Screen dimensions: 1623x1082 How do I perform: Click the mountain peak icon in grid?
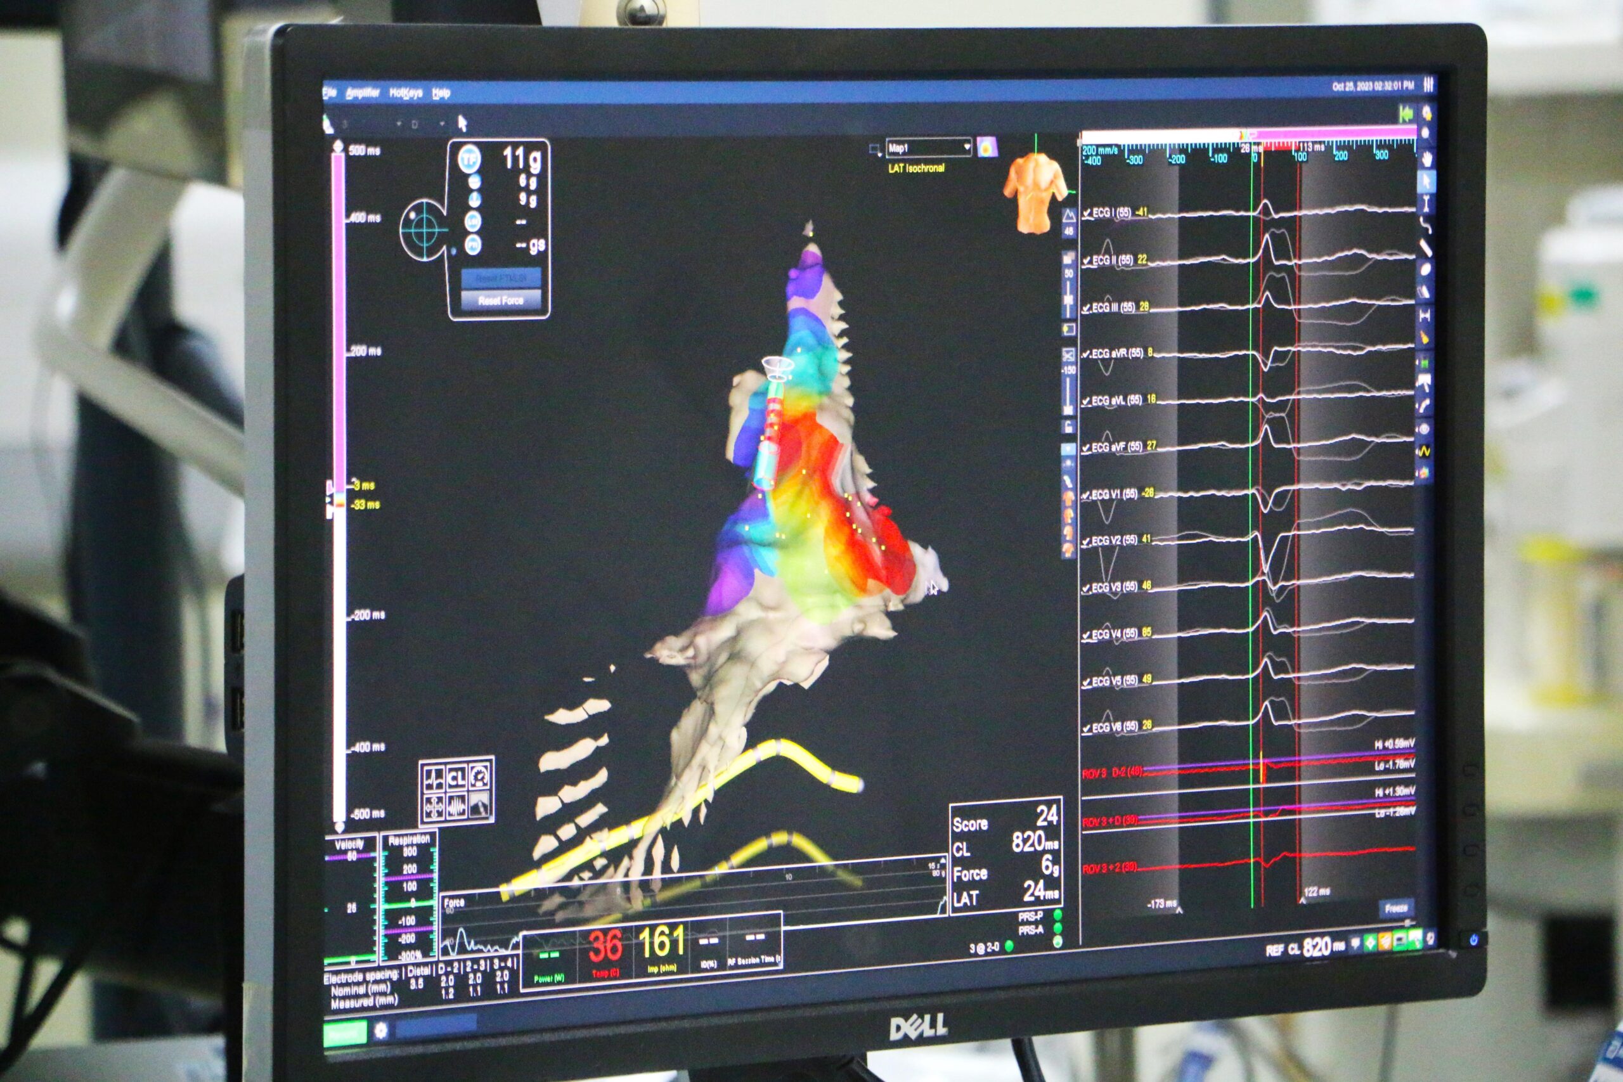point(479,804)
